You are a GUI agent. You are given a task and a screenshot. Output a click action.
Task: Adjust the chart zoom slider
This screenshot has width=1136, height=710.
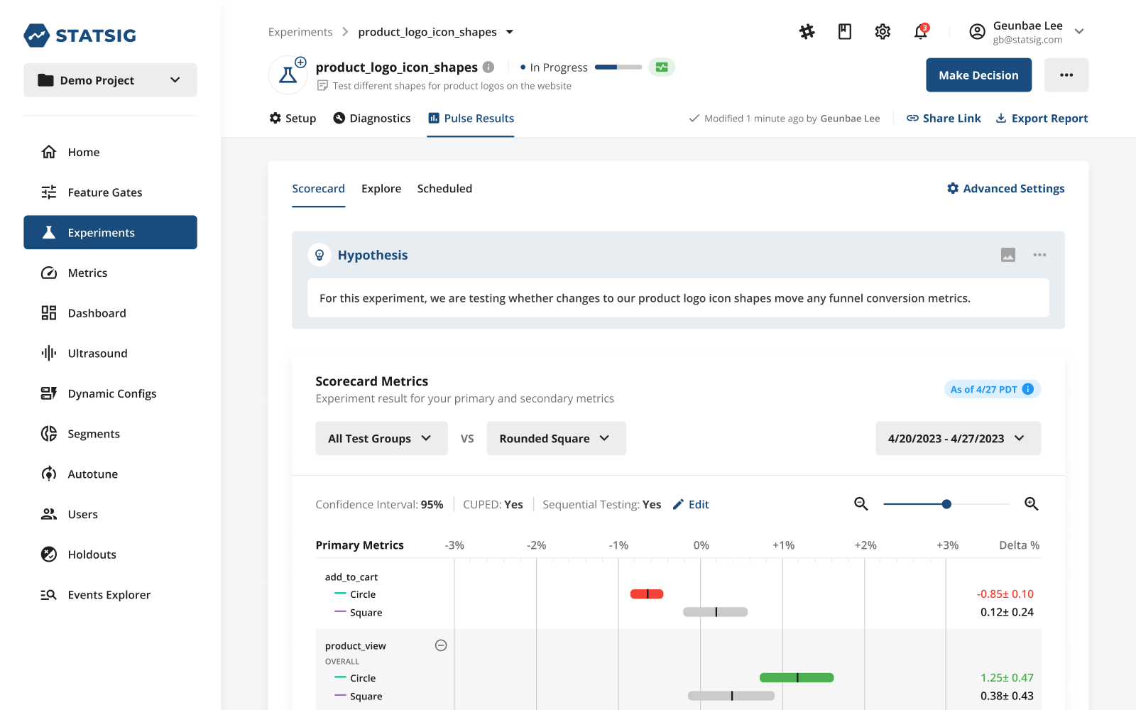(946, 504)
